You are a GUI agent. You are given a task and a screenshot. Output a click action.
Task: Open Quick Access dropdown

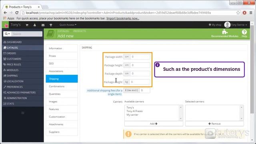coord(68,25)
